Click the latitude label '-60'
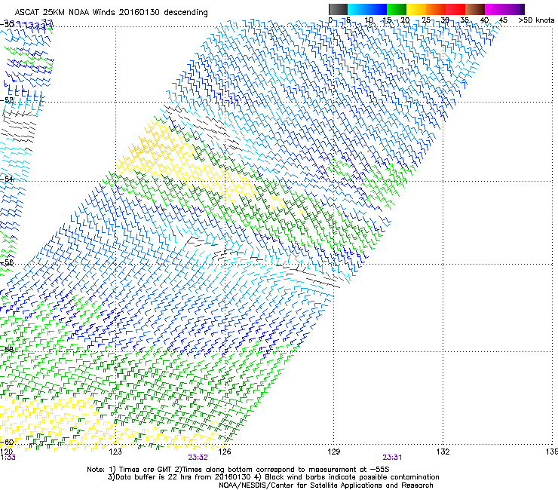558x490 pixels. (7, 442)
